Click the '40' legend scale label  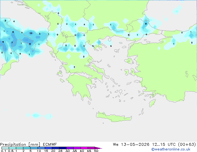(x=82, y=151)
